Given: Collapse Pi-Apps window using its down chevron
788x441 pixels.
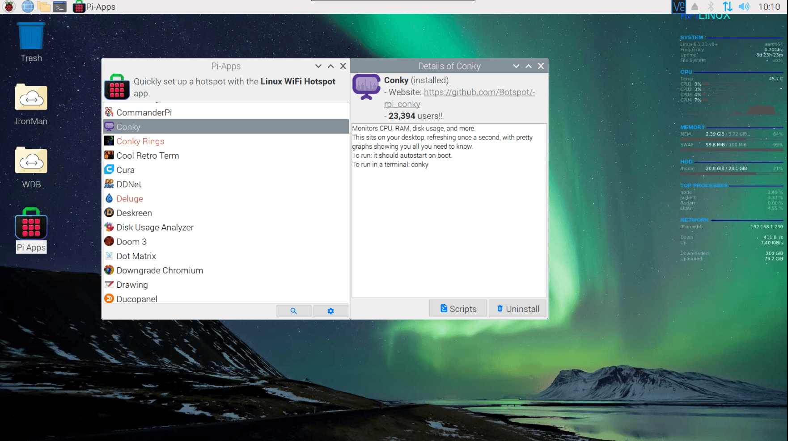Looking at the screenshot, I should (318, 66).
